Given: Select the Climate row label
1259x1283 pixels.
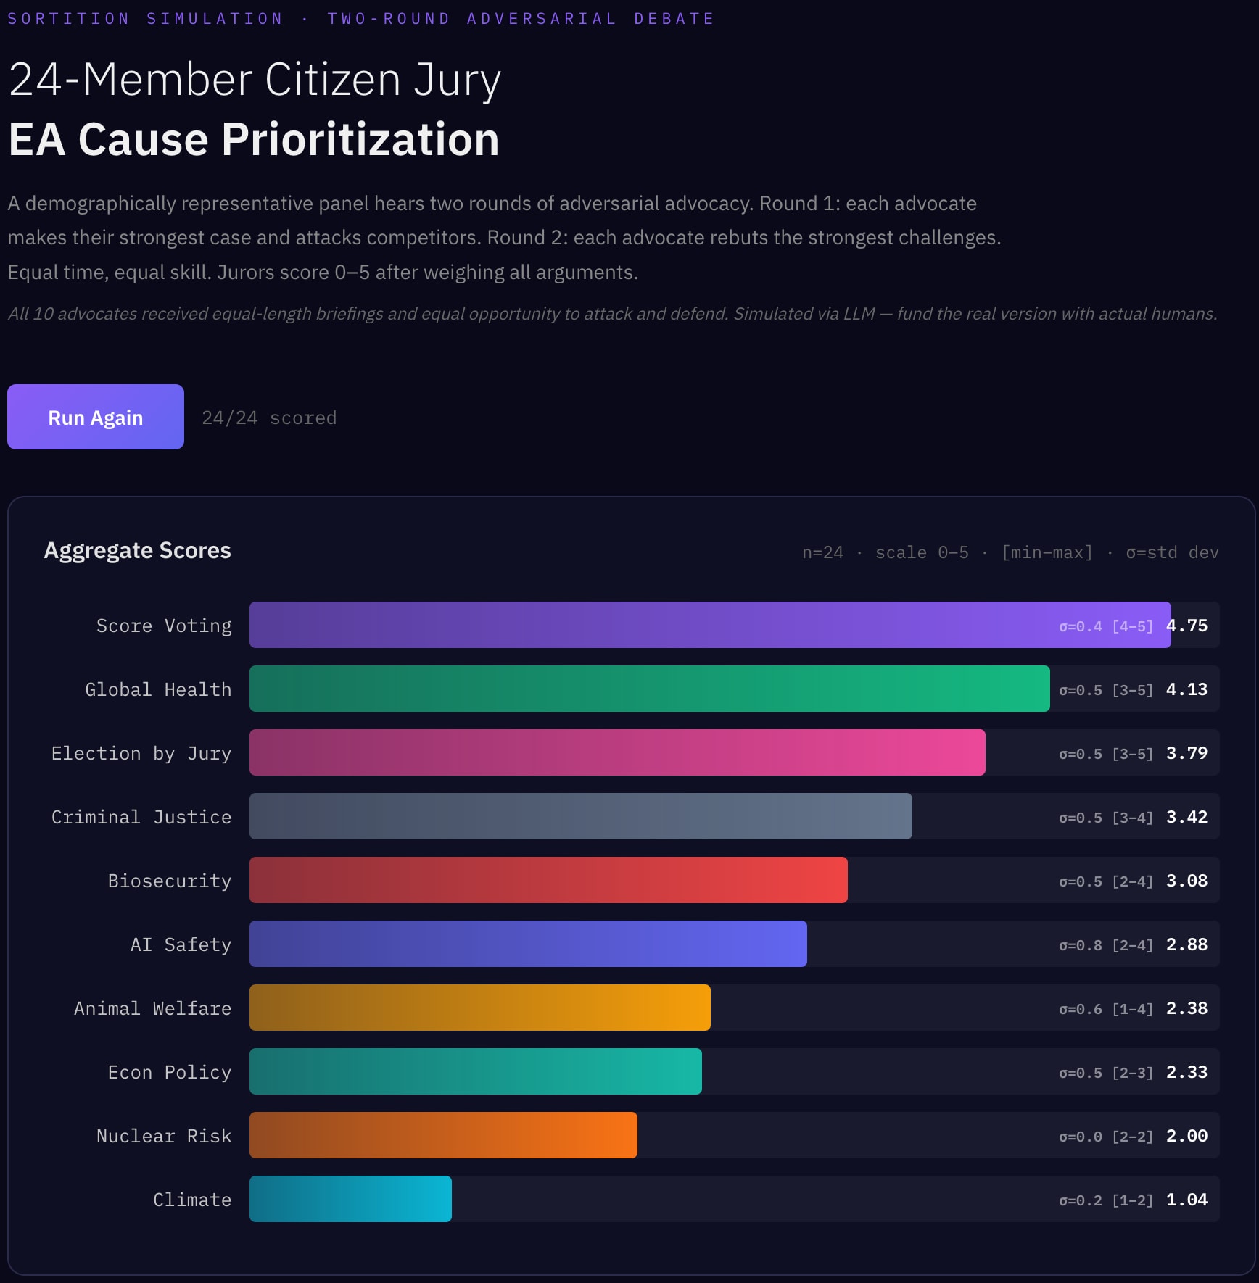Looking at the screenshot, I should pos(192,1200).
